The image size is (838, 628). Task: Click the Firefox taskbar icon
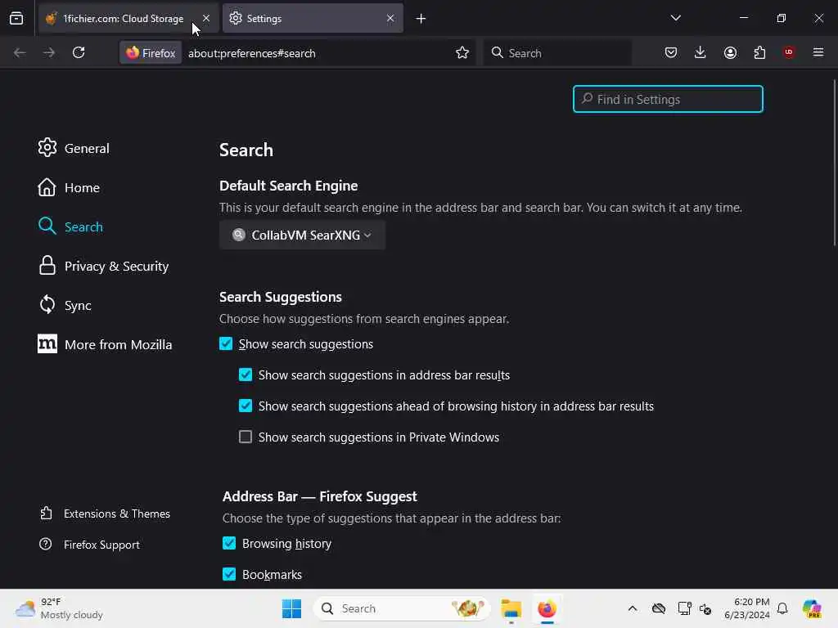click(547, 608)
